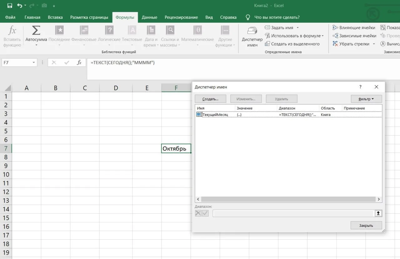Switch to the Данные ribbon tab
Viewport: 400px width, 259px height.
click(149, 17)
